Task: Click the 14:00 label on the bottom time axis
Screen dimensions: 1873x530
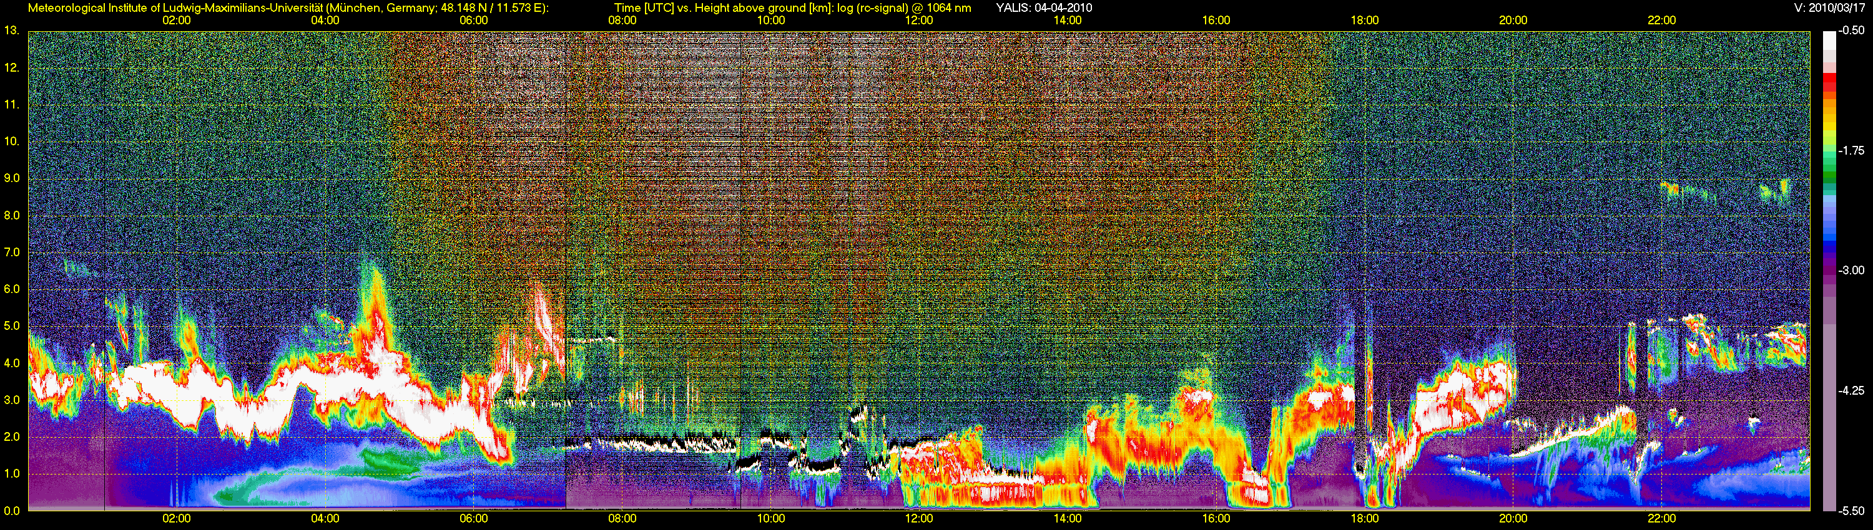Action: click(x=1068, y=519)
